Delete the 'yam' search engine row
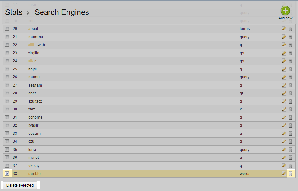Screen dimensions: 298x191 (x=290, y=109)
